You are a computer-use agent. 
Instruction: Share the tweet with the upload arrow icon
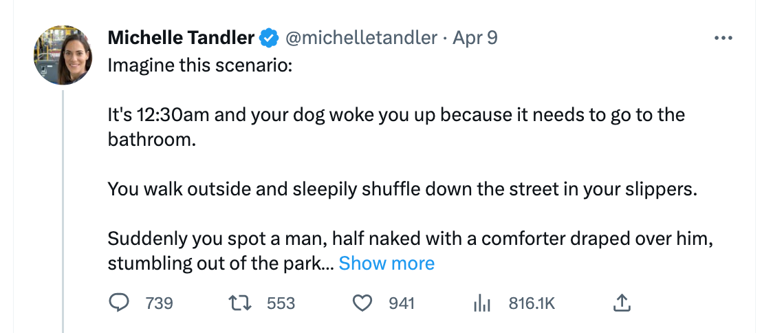click(x=621, y=303)
